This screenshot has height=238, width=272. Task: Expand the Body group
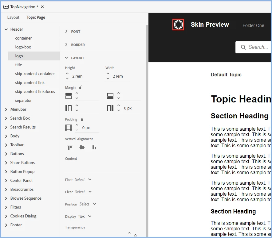click(6, 136)
